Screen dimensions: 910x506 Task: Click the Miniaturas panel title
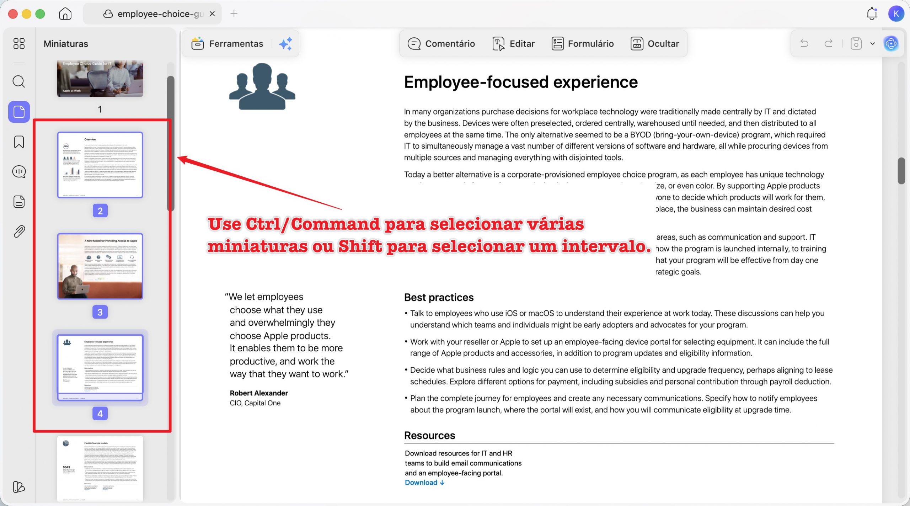point(66,44)
